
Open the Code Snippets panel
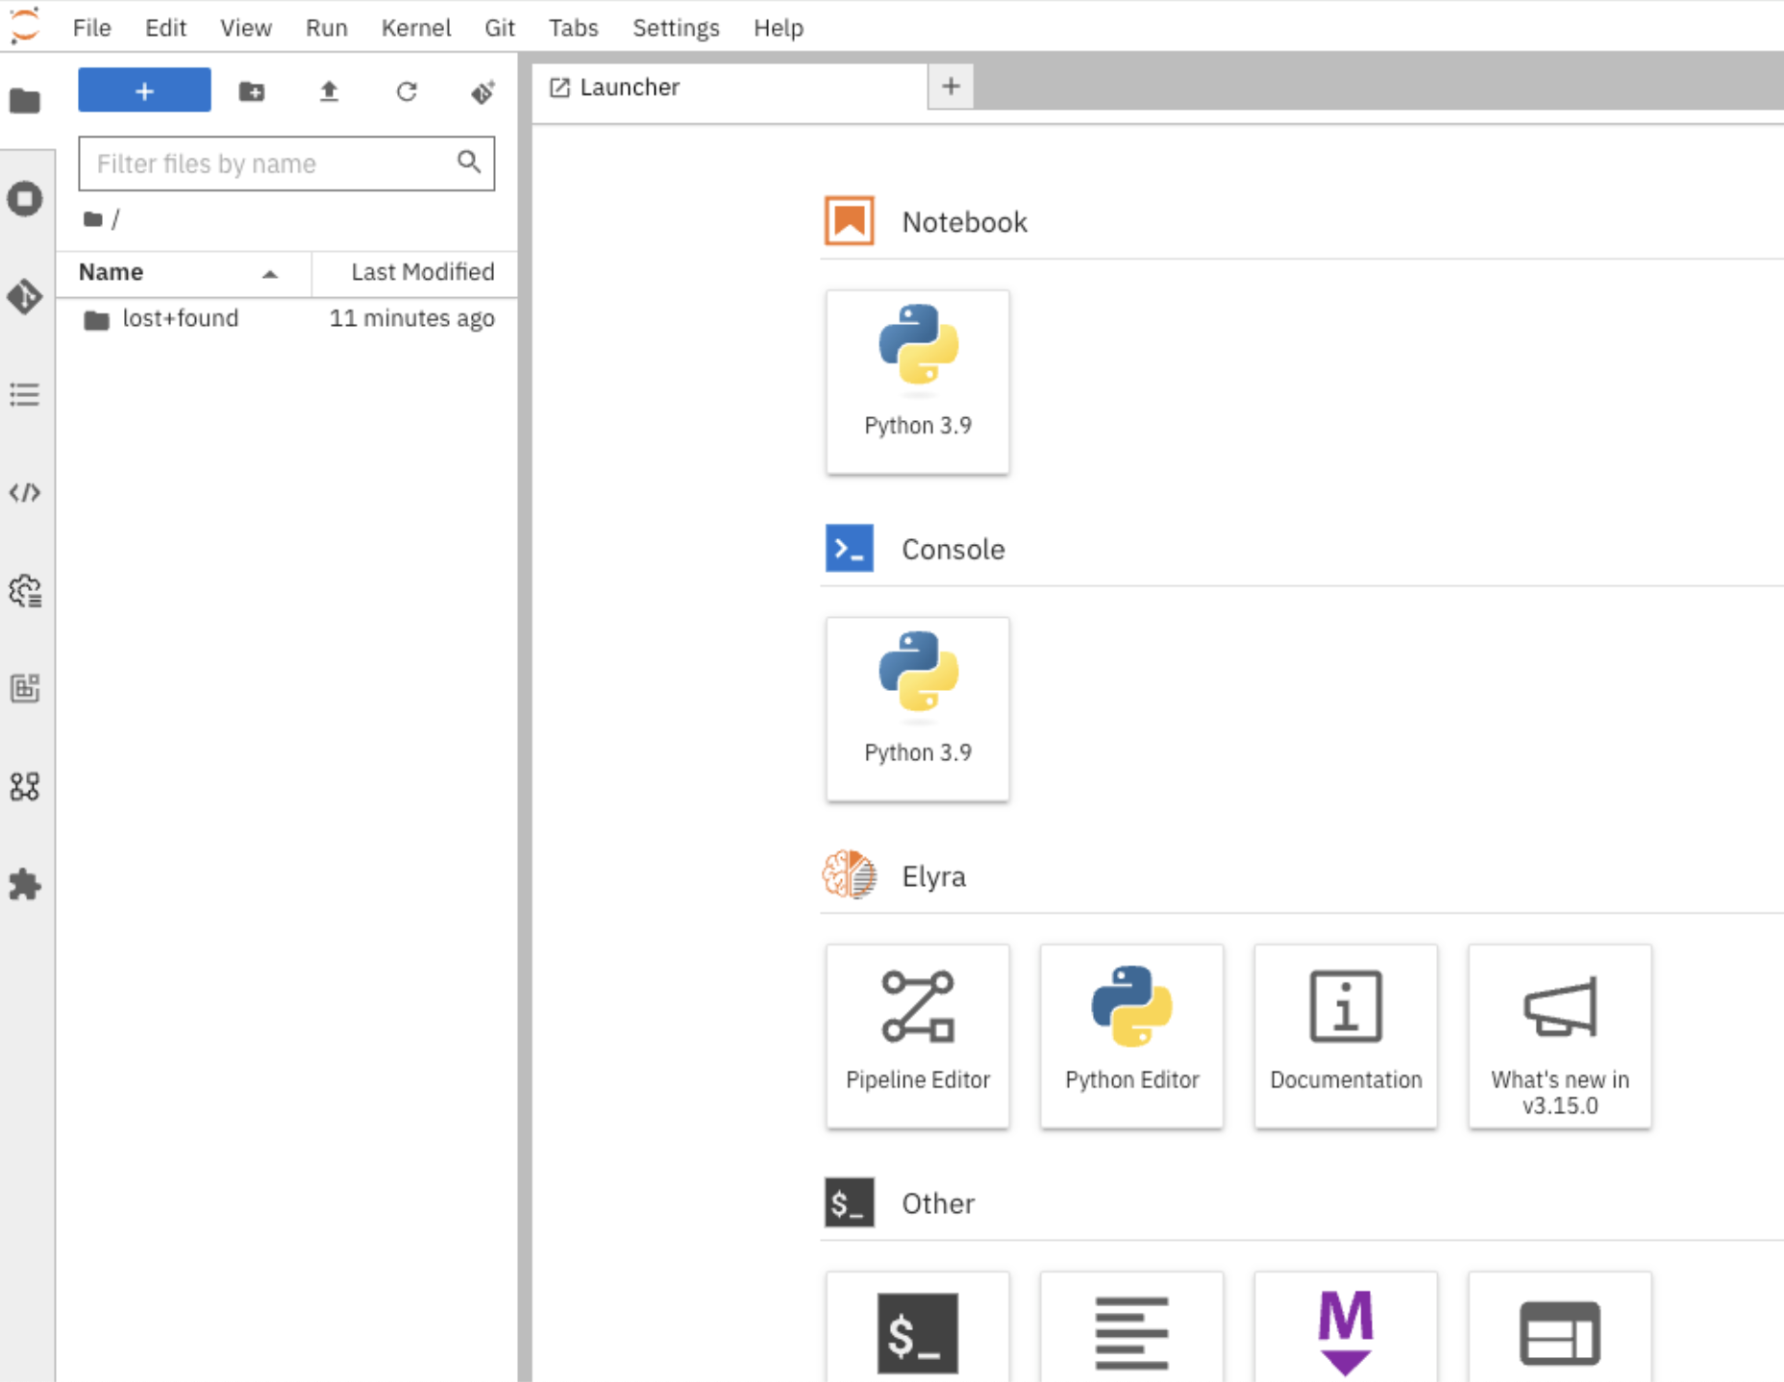(x=25, y=493)
